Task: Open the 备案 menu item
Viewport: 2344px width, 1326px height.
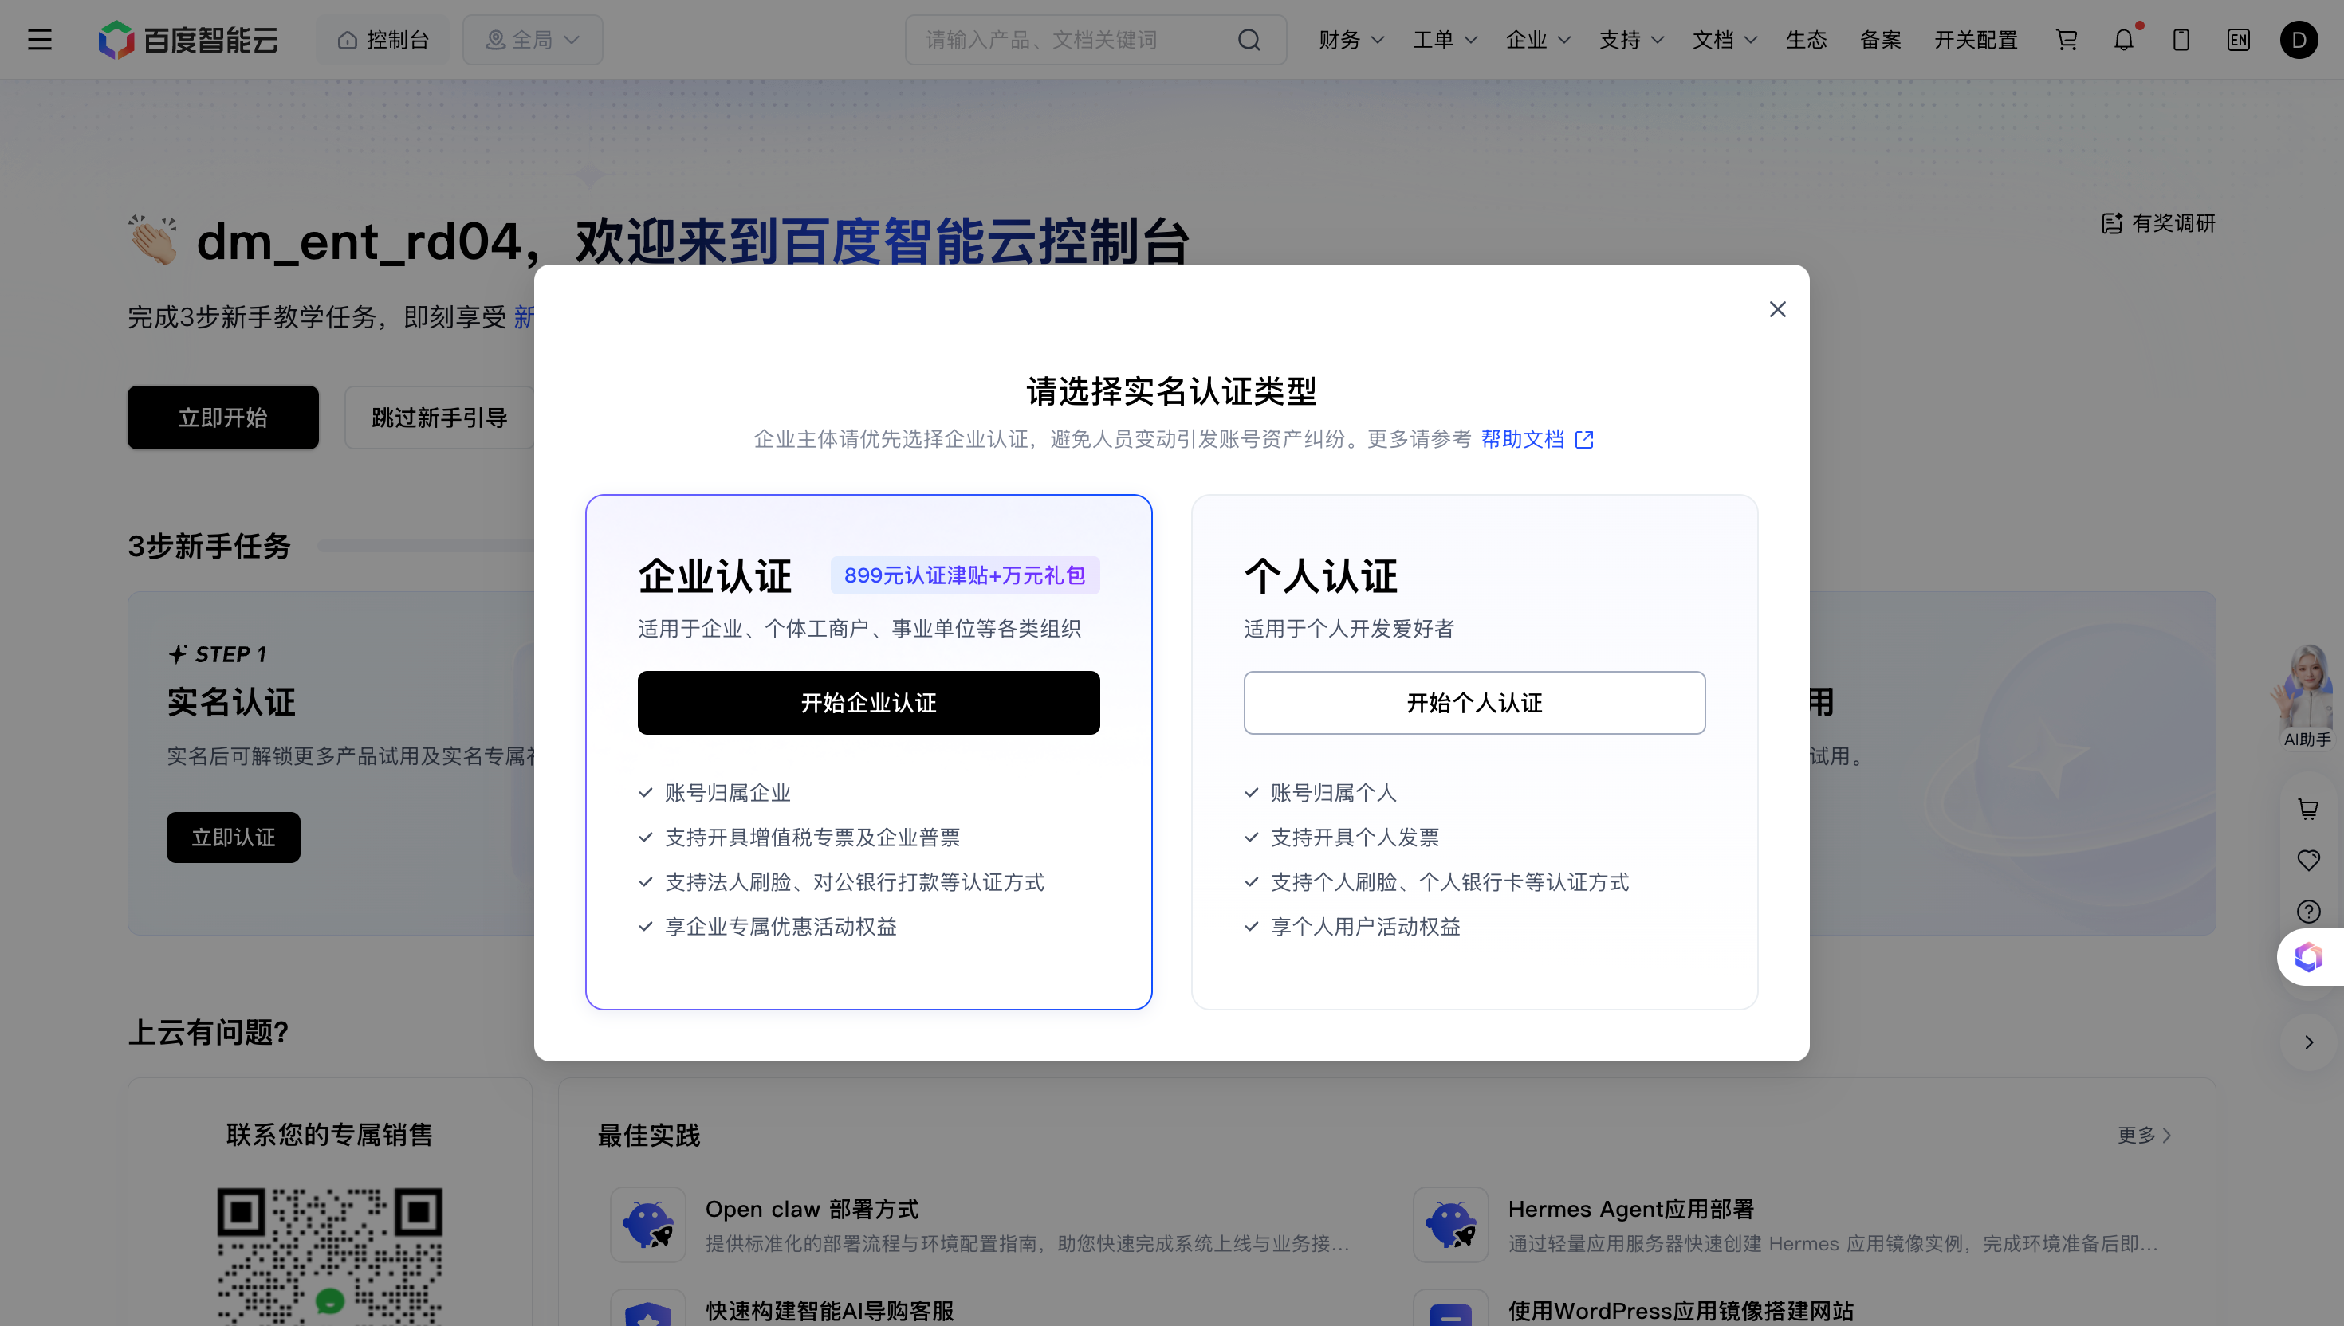Action: [x=1882, y=40]
